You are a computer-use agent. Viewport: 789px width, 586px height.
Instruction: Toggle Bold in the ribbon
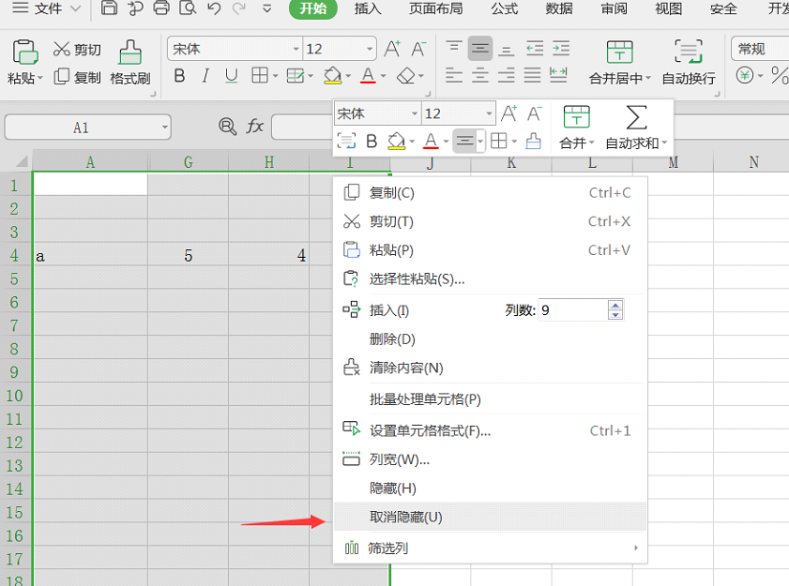click(179, 76)
